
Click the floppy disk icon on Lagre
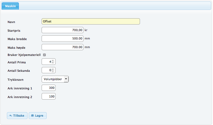pyautogui.click(x=33, y=116)
